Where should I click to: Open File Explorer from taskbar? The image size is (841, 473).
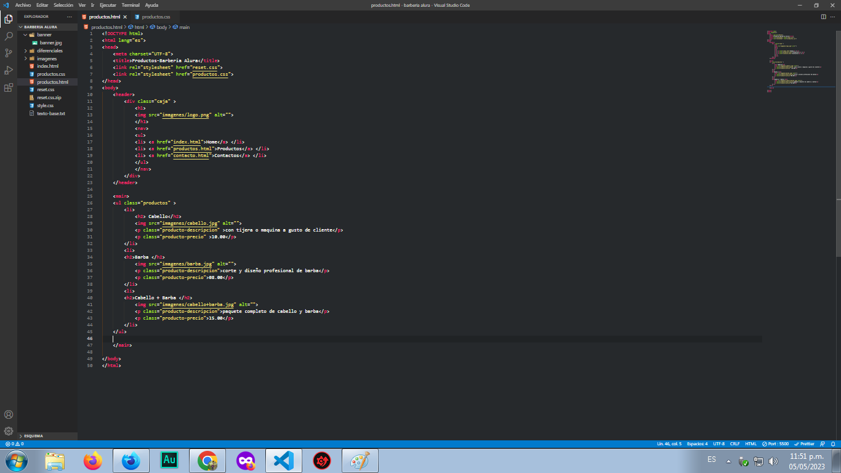55,461
